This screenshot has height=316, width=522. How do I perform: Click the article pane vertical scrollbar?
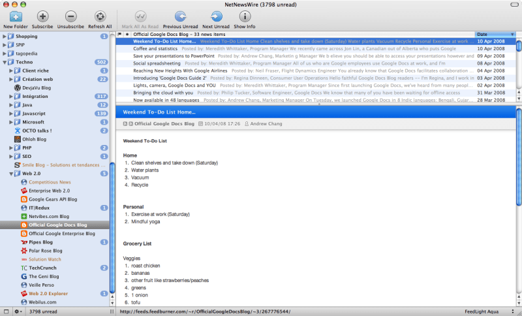(x=519, y=157)
